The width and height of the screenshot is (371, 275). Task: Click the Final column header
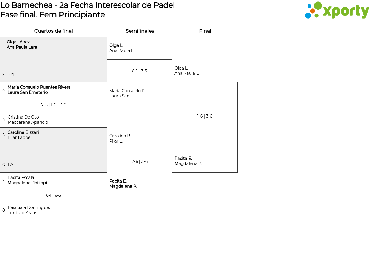[x=205, y=31]
